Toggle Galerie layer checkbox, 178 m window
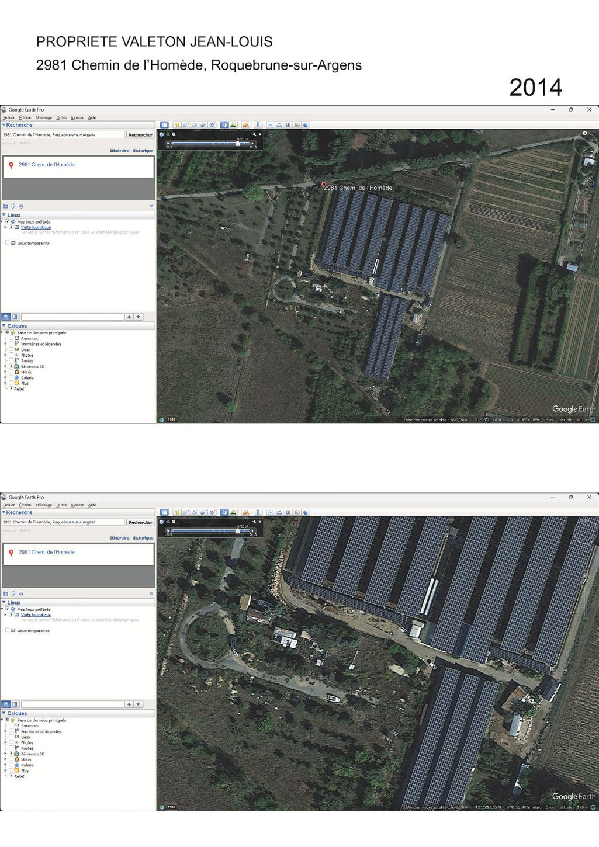Image resolution: width=599 pixels, height=847 pixels. 11,765
